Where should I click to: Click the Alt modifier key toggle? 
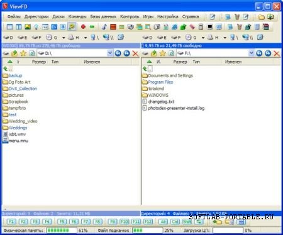point(163,222)
